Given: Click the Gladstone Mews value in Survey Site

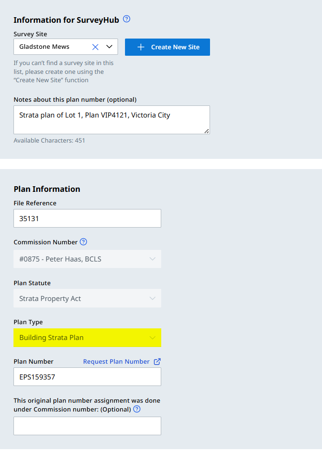Looking at the screenshot, I should coord(44,47).
